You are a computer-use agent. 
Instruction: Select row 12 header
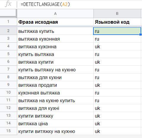8,108
